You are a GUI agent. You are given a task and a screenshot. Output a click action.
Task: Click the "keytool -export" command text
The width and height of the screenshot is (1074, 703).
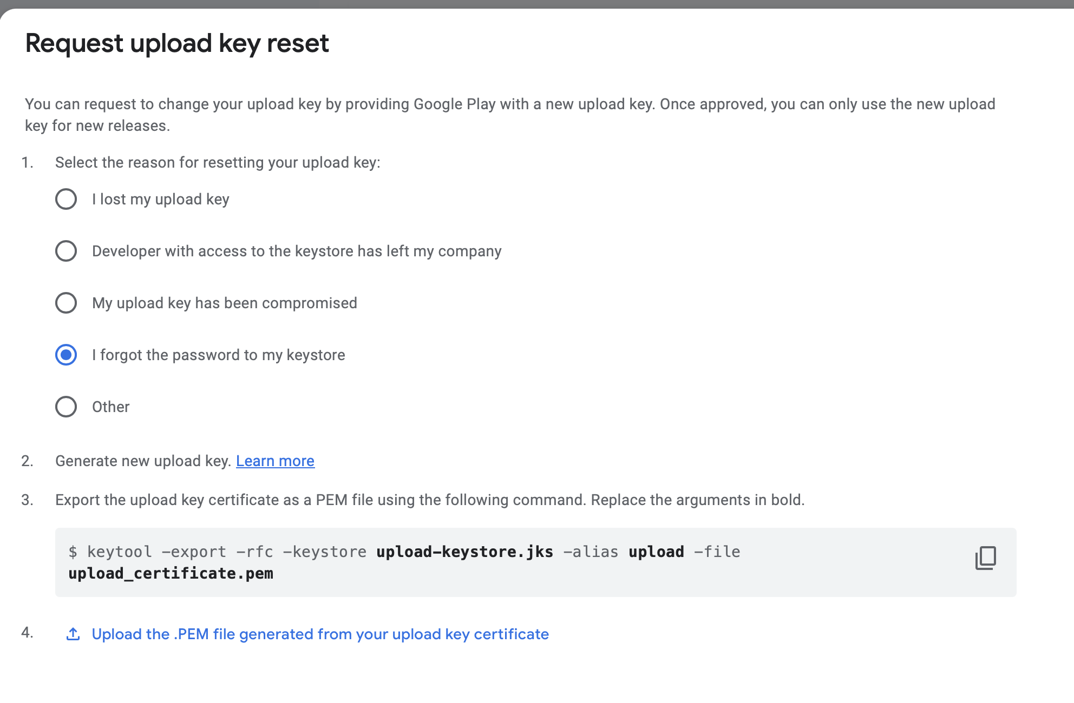pyautogui.click(x=157, y=552)
